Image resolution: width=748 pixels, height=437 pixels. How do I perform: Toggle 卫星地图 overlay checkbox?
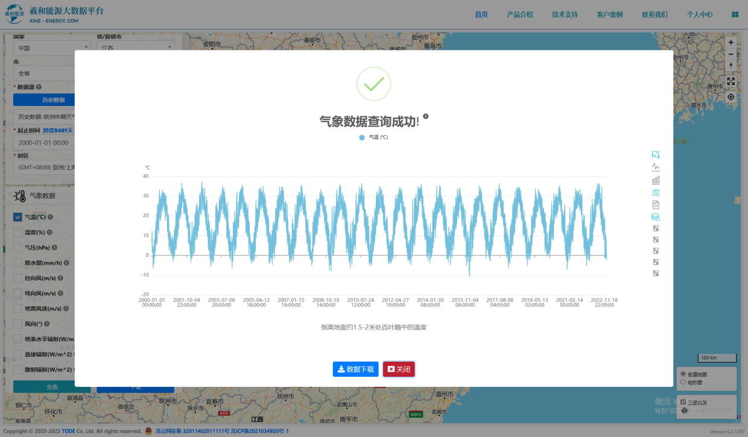tap(683, 402)
